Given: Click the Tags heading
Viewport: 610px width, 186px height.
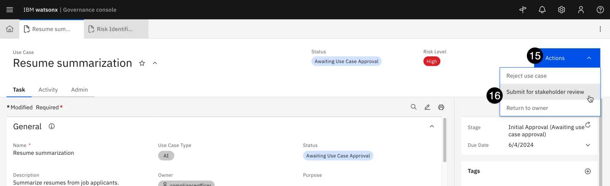Looking at the screenshot, I should (474, 171).
